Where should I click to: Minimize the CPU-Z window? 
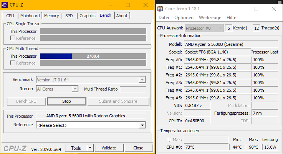pos(111,5)
